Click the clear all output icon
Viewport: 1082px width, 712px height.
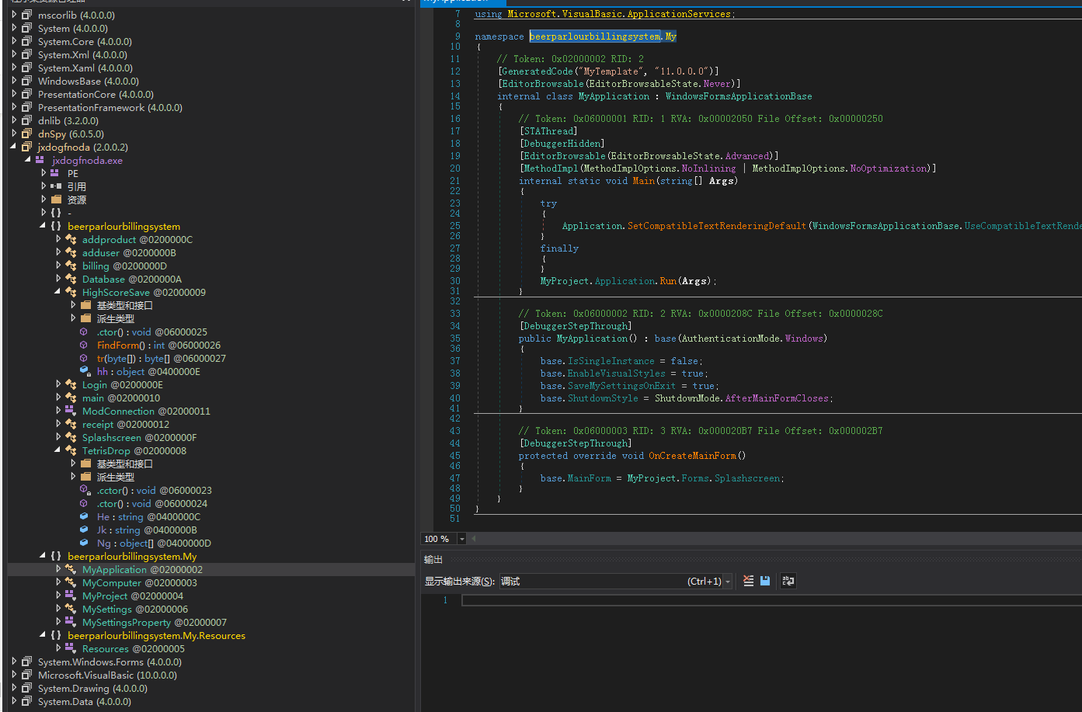pos(748,581)
